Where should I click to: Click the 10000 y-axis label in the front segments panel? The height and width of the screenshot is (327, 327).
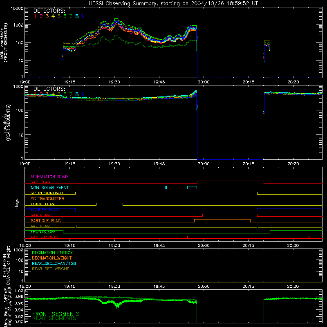tap(17, 8)
